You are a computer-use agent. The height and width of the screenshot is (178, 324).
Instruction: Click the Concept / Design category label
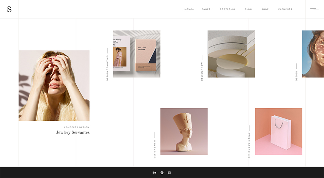pyautogui.click(x=77, y=127)
